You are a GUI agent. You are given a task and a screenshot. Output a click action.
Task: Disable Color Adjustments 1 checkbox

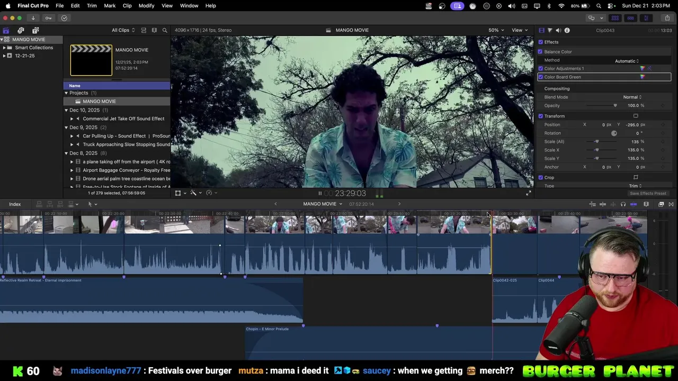(540, 68)
